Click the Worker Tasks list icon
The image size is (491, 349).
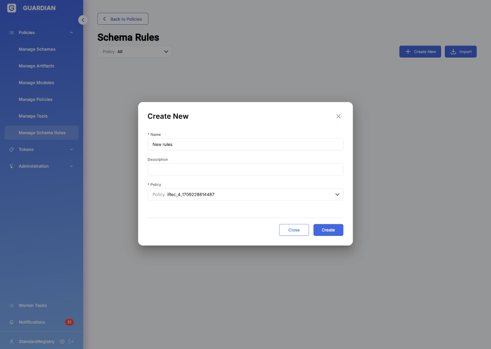12,306
